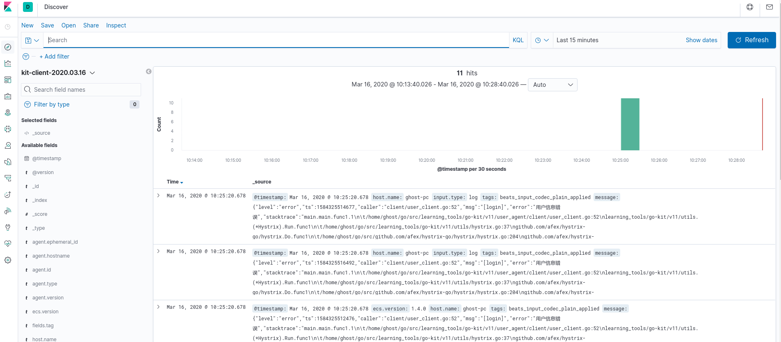Open Management gear icon in sidebar

pyautogui.click(x=8, y=260)
